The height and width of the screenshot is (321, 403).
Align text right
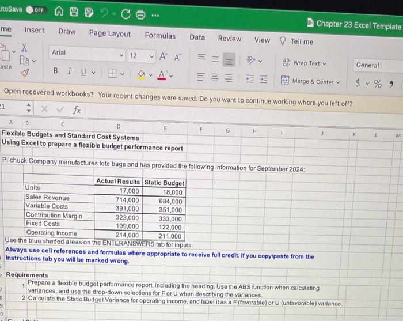(x=229, y=78)
